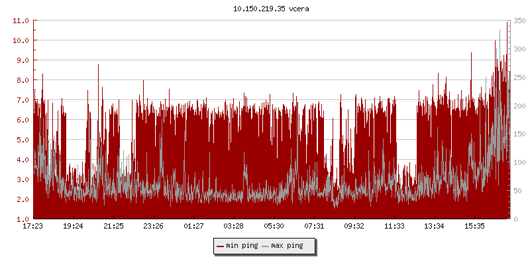Click the 13:34 time axis label

tap(435, 226)
